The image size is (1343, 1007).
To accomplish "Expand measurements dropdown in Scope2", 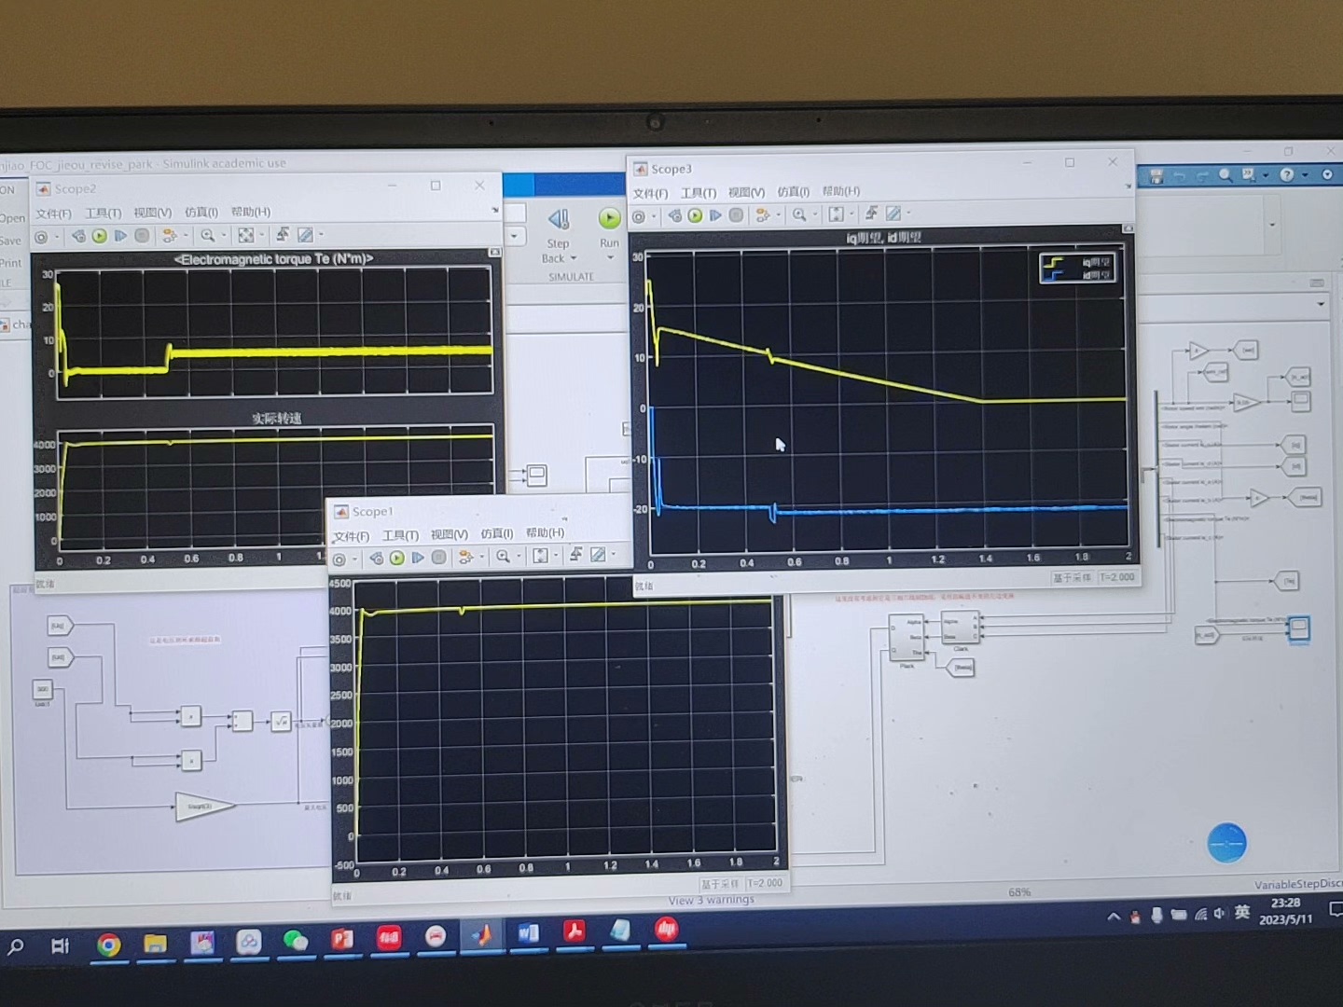I will 321,234.
